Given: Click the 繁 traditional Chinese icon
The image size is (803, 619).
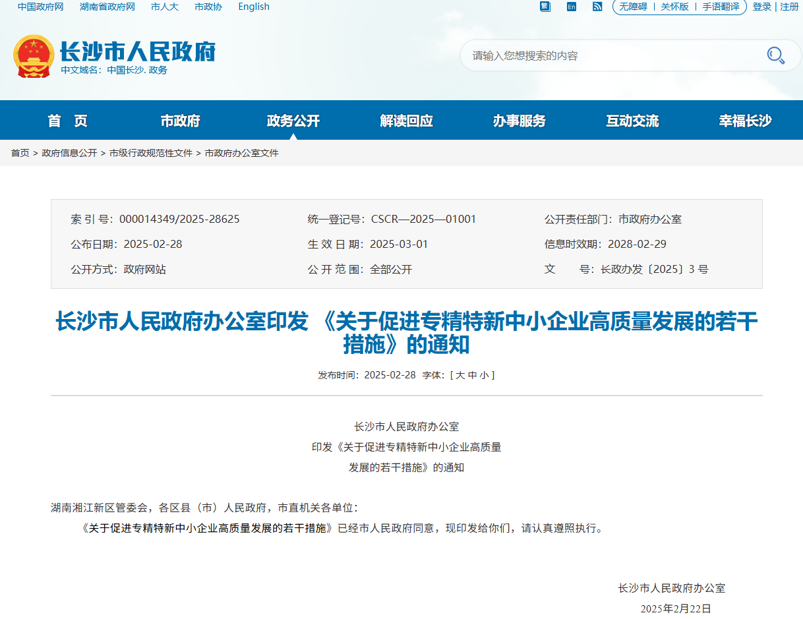Looking at the screenshot, I should click(545, 7).
